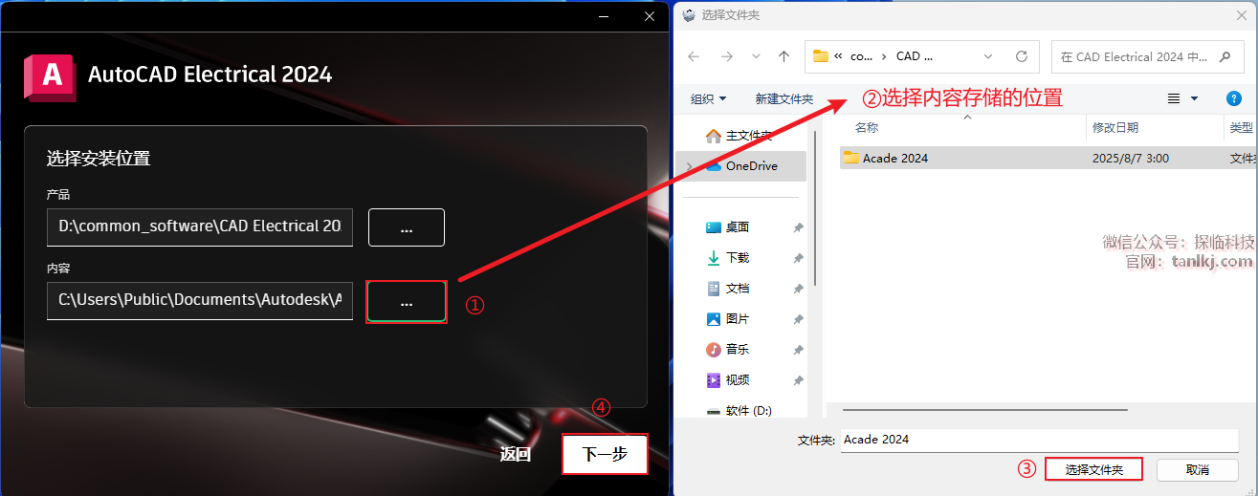Select the Acade 2024 folder
The width and height of the screenshot is (1258, 496).
pyautogui.click(x=895, y=158)
